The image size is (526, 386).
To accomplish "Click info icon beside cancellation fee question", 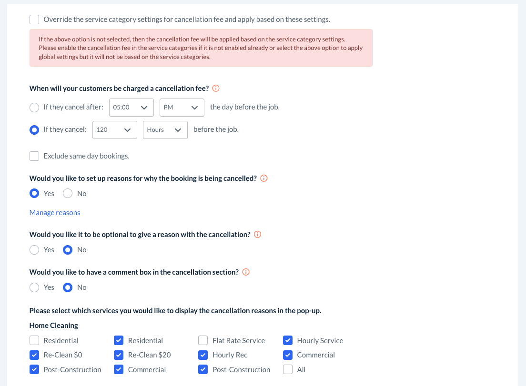I will [216, 89].
